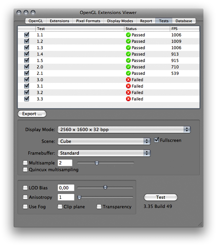Uncheck test 3.1 checkbox
217x246 pixels.
27,86
